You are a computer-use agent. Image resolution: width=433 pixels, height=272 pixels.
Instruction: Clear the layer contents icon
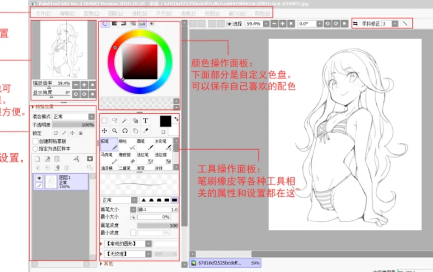pos(57,168)
